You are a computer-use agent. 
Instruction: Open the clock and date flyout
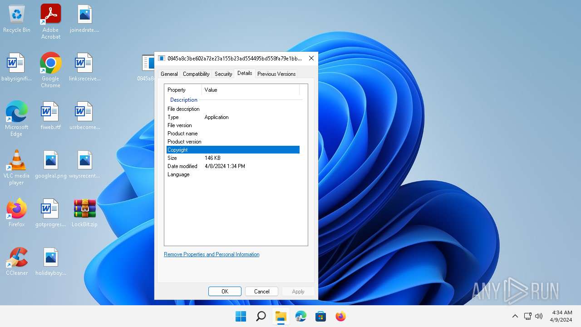click(562, 316)
